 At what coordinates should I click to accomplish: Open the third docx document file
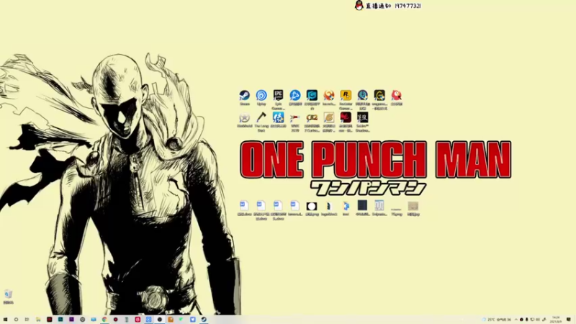(x=278, y=210)
